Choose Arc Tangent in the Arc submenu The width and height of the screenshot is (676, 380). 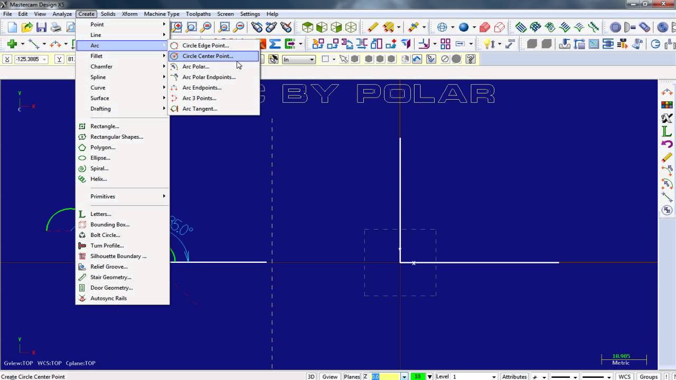coord(213,109)
